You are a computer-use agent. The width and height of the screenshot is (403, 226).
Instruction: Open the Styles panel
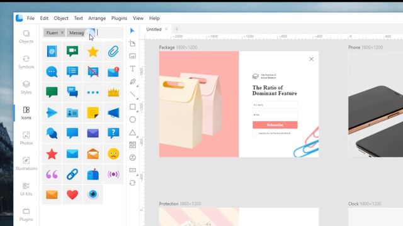pyautogui.click(x=26, y=88)
